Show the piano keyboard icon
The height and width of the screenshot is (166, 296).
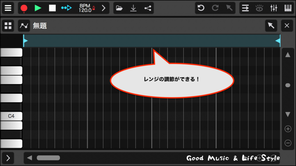click(x=288, y=8)
